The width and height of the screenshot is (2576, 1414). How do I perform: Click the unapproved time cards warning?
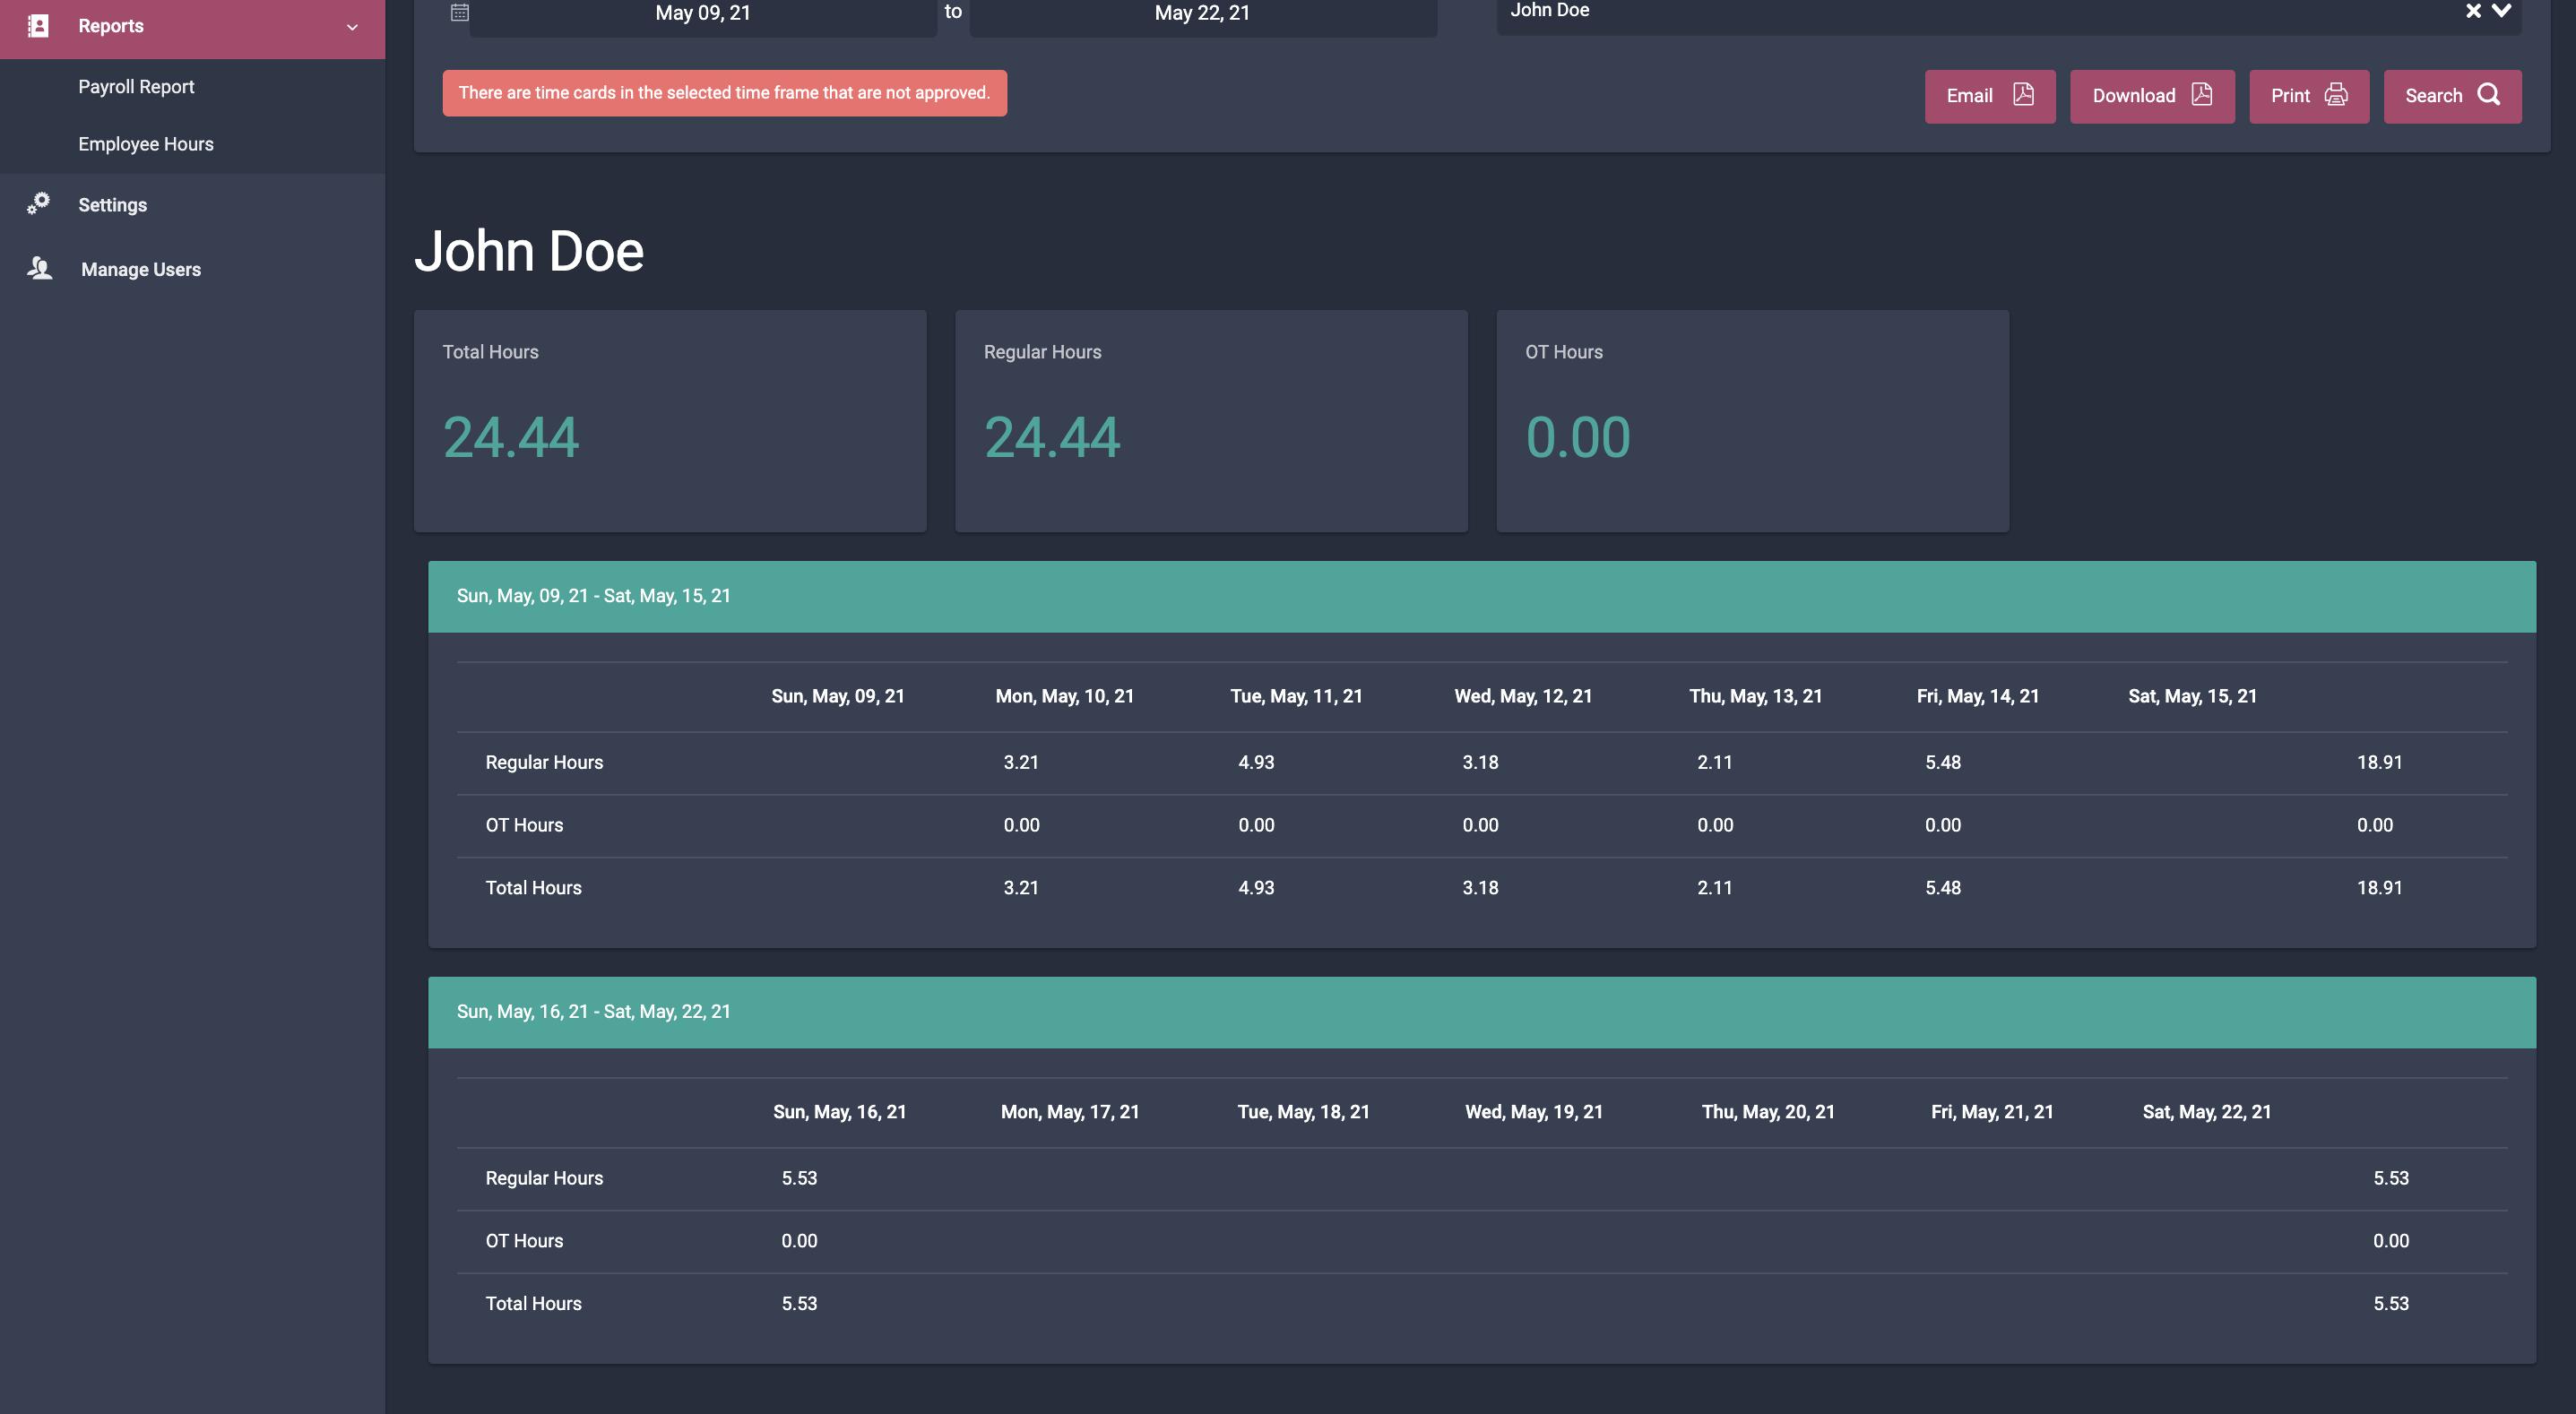pyautogui.click(x=725, y=93)
